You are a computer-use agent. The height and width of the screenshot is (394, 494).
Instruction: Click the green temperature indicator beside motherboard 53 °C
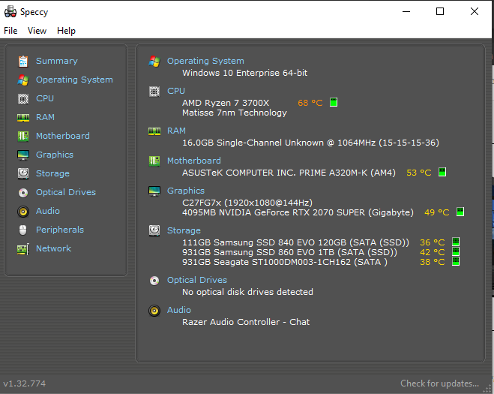[442, 172]
